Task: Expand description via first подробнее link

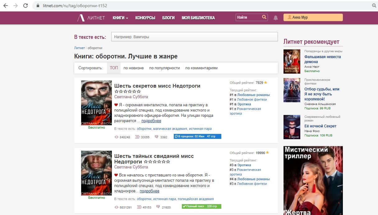Action: tap(151, 121)
